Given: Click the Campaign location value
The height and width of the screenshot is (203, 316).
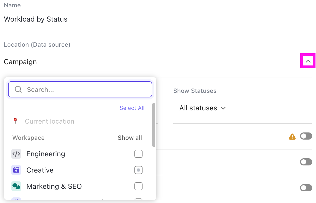Looking at the screenshot, I should (x=20, y=62).
